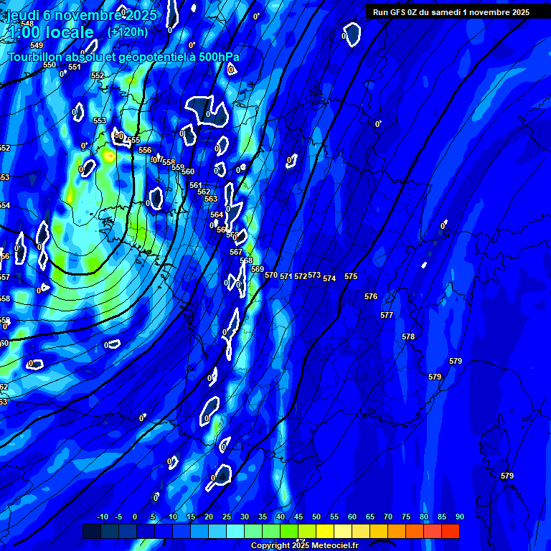Click the 570 geopotential contour label
Image resolution: width=551 pixels, height=551 pixels.
[270, 275]
